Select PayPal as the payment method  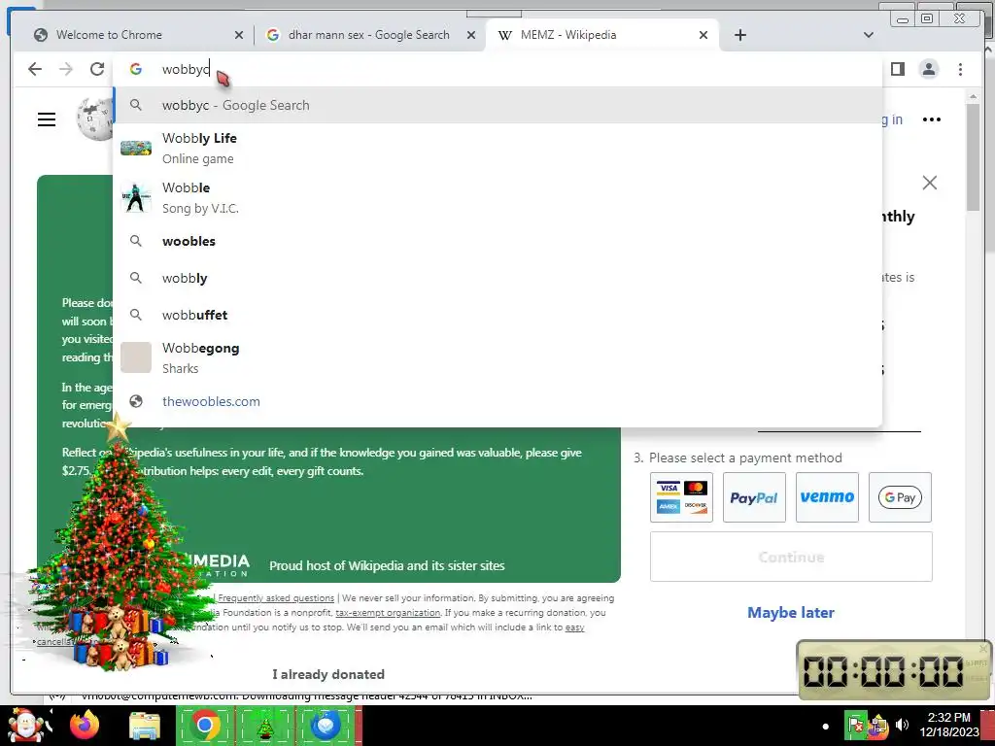click(x=754, y=497)
